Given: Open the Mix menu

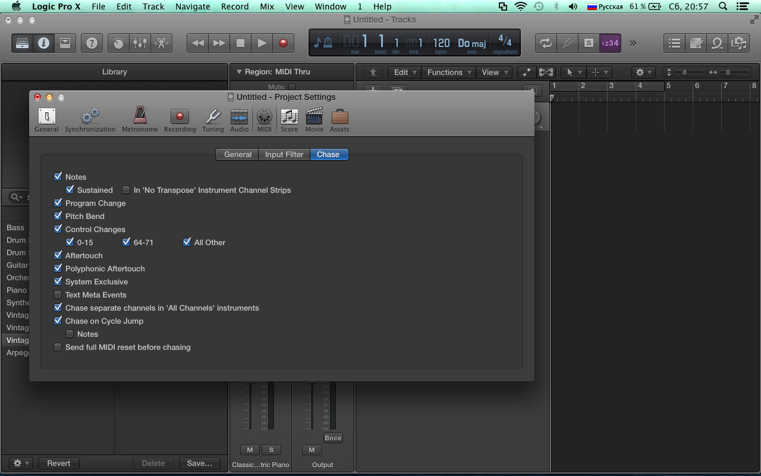Looking at the screenshot, I should point(267,7).
